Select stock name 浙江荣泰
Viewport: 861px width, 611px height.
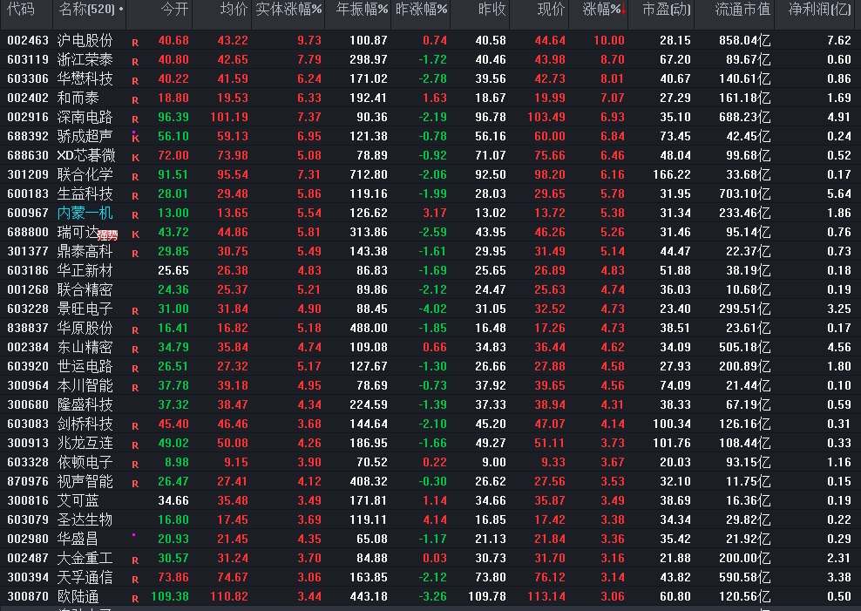(85, 60)
